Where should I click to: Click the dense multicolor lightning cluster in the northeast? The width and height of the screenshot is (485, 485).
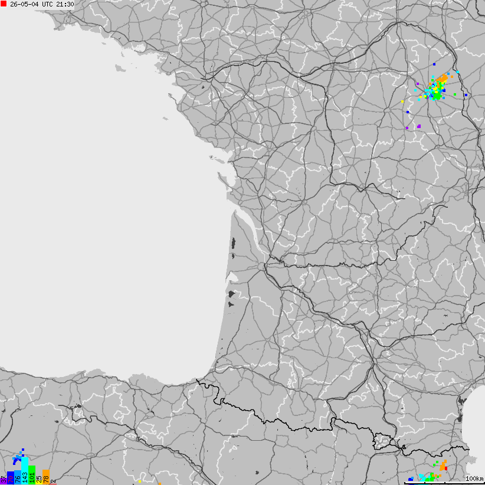coord(435,87)
